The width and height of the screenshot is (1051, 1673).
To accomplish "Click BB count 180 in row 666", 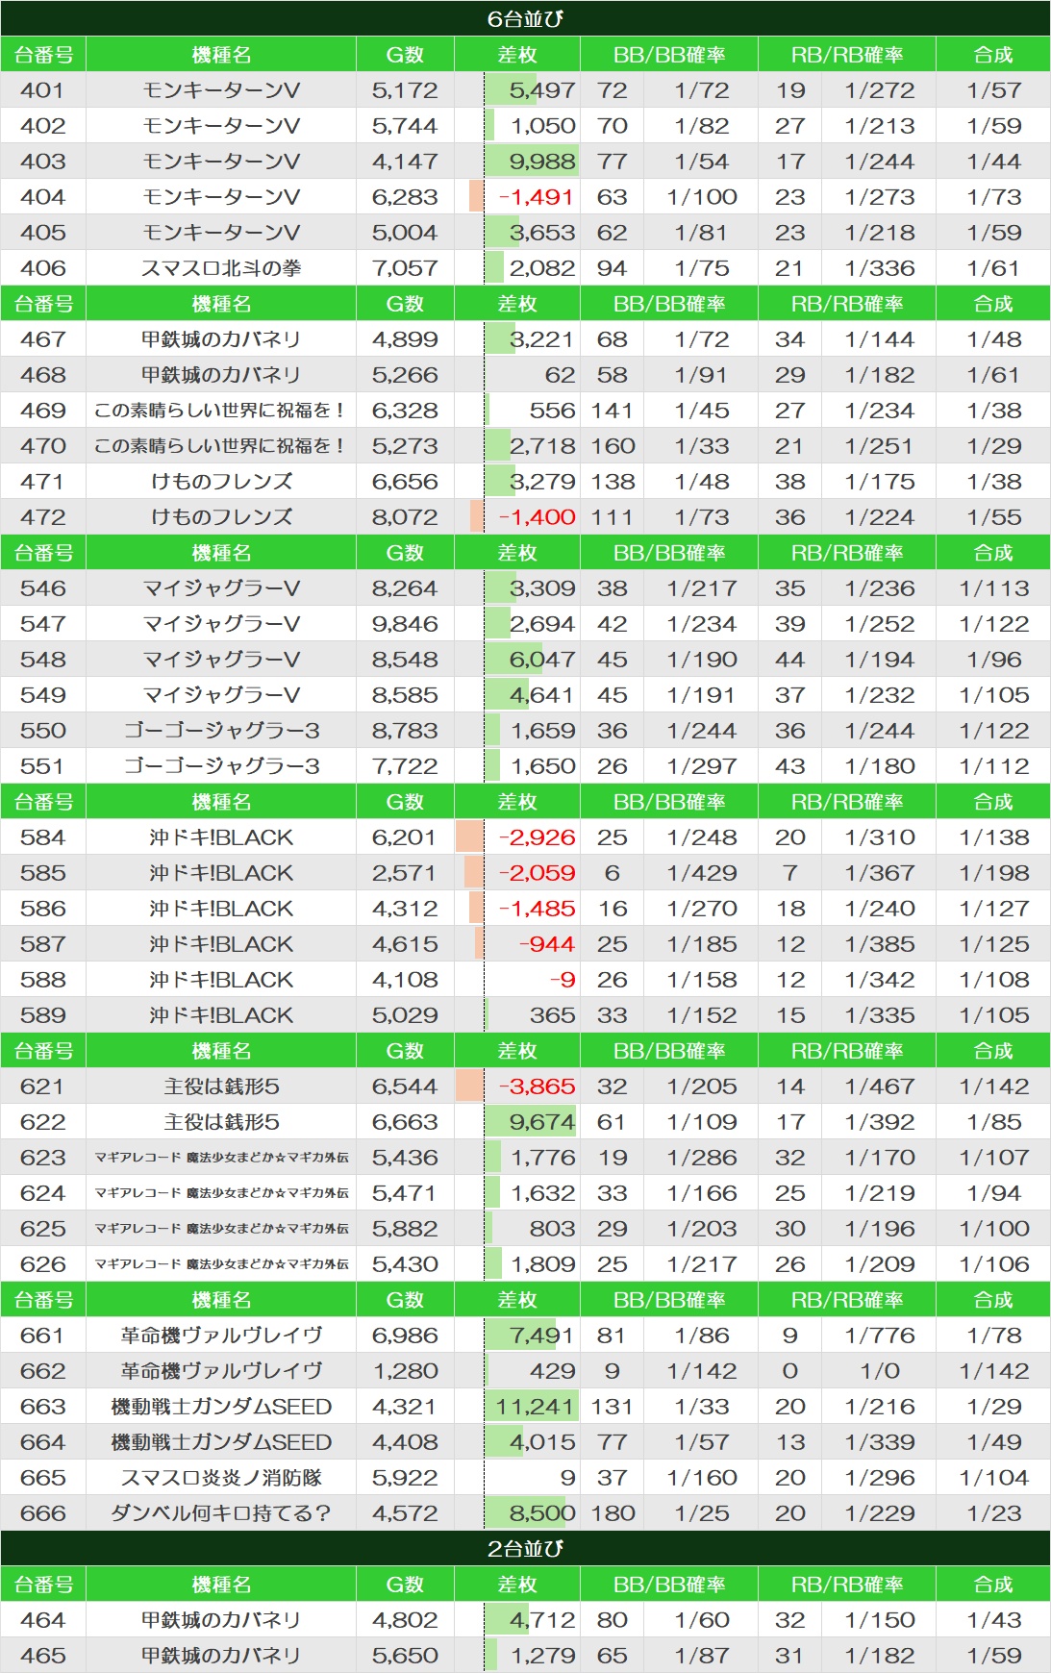I will tap(613, 1513).
